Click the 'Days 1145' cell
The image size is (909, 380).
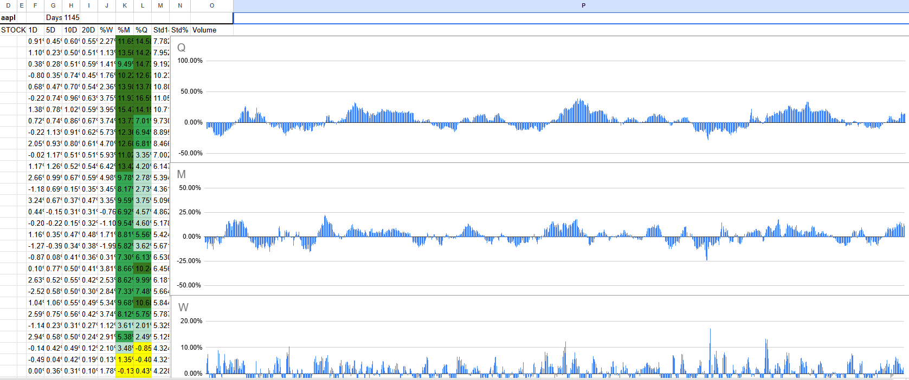(x=62, y=18)
